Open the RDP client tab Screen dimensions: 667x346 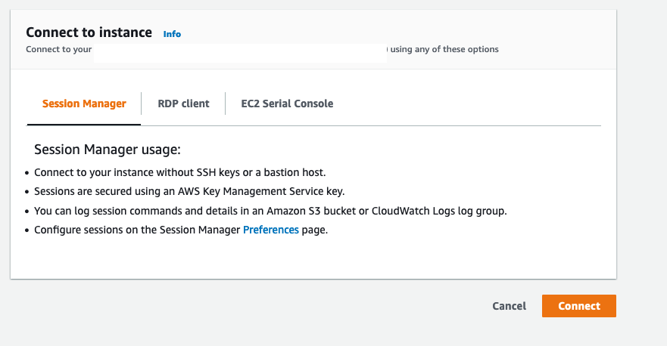coord(183,103)
